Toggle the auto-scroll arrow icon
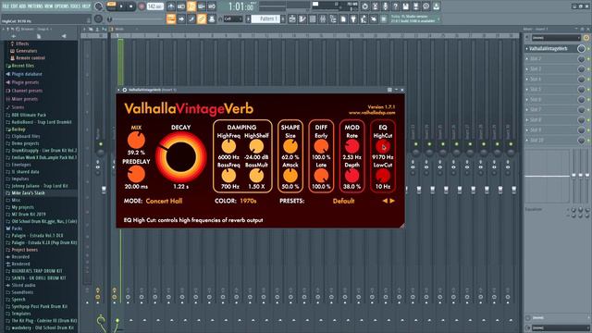The width and height of the screenshot is (592, 333). [x=181, y=18]
